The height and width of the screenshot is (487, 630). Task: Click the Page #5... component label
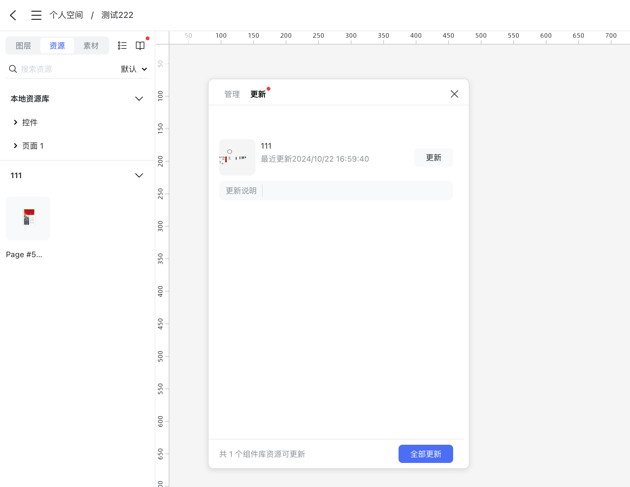24,255
